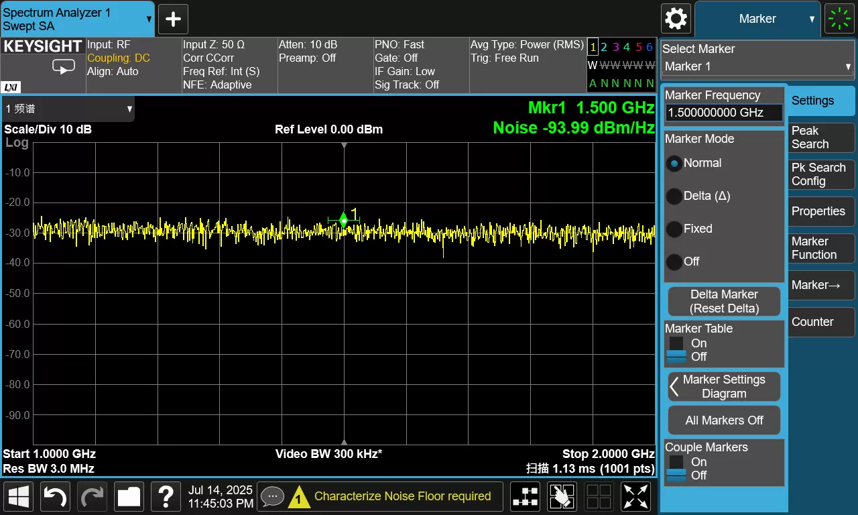Click the green single sweep indicator icon
Image resolution: width=858 pixels, height=515 pixels.
pyautogui.click(x=840, y=19)
